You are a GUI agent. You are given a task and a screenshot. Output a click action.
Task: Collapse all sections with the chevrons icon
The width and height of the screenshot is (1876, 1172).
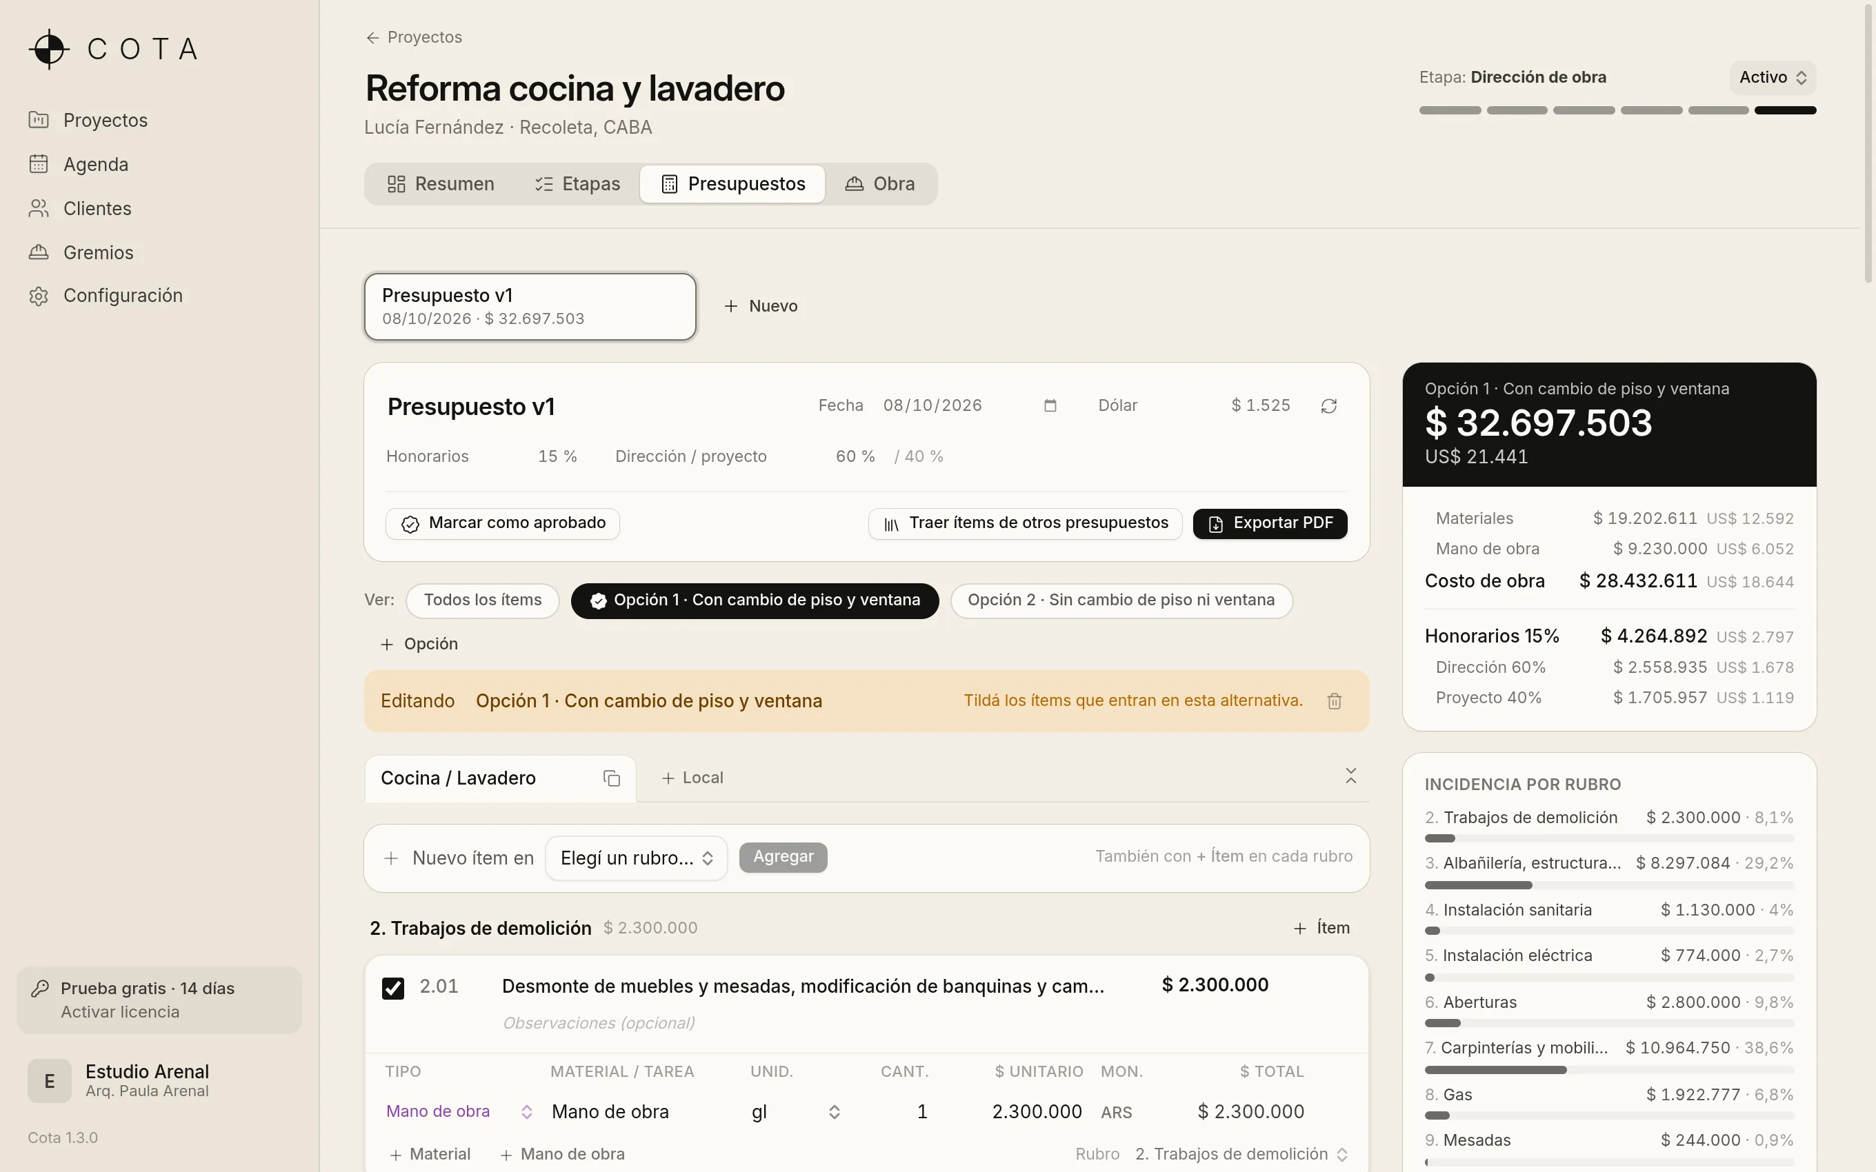(x=1350, y=776)
